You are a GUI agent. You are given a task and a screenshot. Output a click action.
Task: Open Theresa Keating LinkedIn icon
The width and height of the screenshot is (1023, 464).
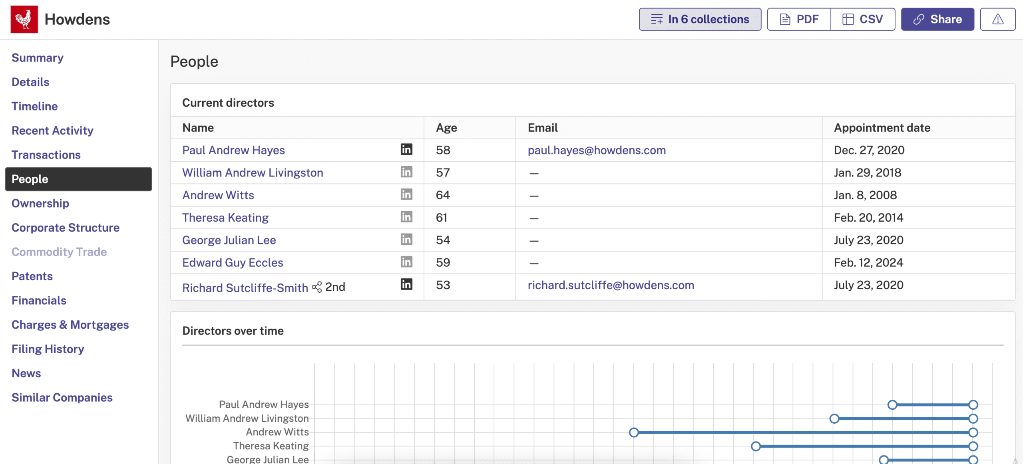406,217
